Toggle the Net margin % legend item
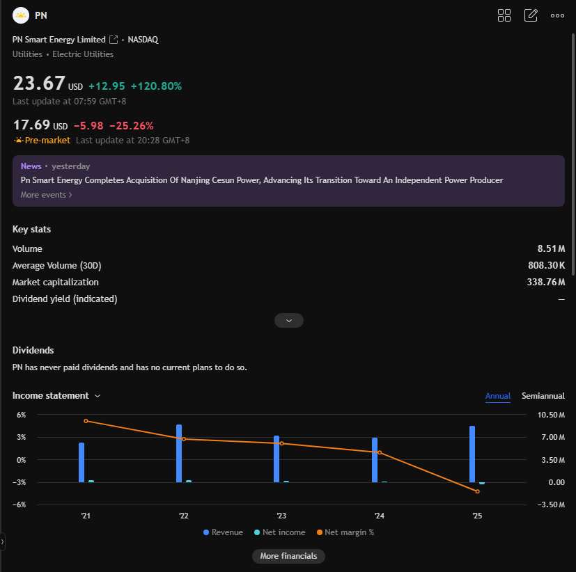Screen dimensions: 576x572 (x=345, y=532)
